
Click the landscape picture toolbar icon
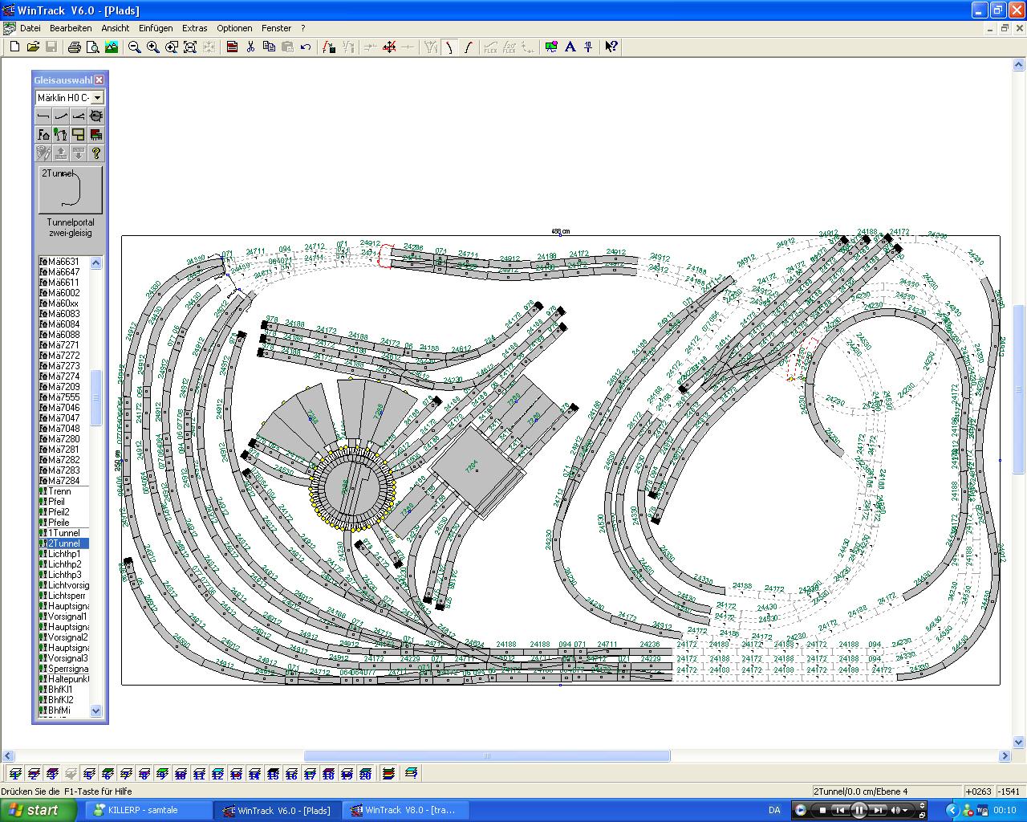pyautogui.click(x=112, y=47)
